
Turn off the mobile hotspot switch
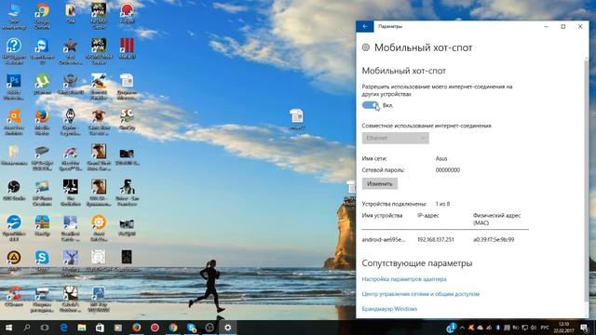click(371, 105)
